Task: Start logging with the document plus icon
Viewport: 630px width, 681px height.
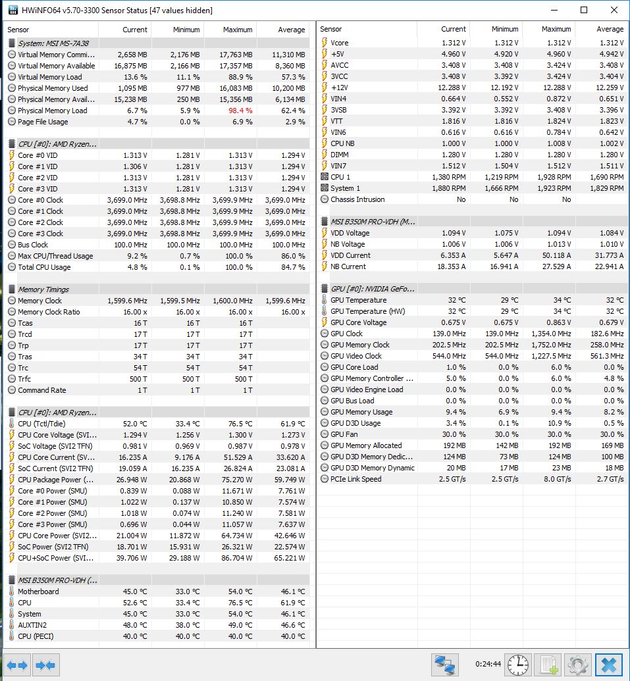Action: point(548,665)
